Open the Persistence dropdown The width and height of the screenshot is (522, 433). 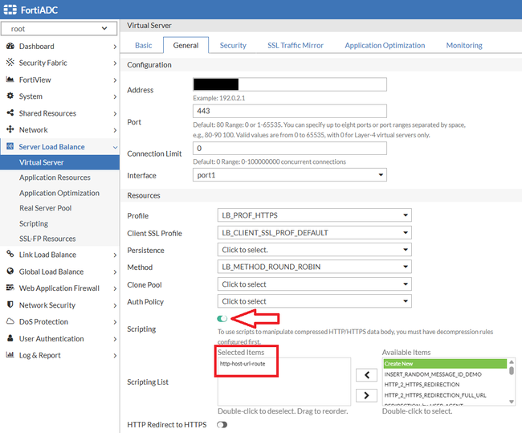coord(315,251)
